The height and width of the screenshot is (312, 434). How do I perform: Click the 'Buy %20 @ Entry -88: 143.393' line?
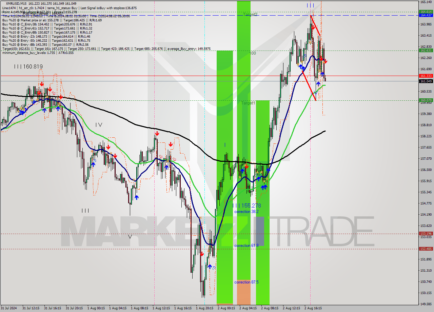tap(45, 44)
